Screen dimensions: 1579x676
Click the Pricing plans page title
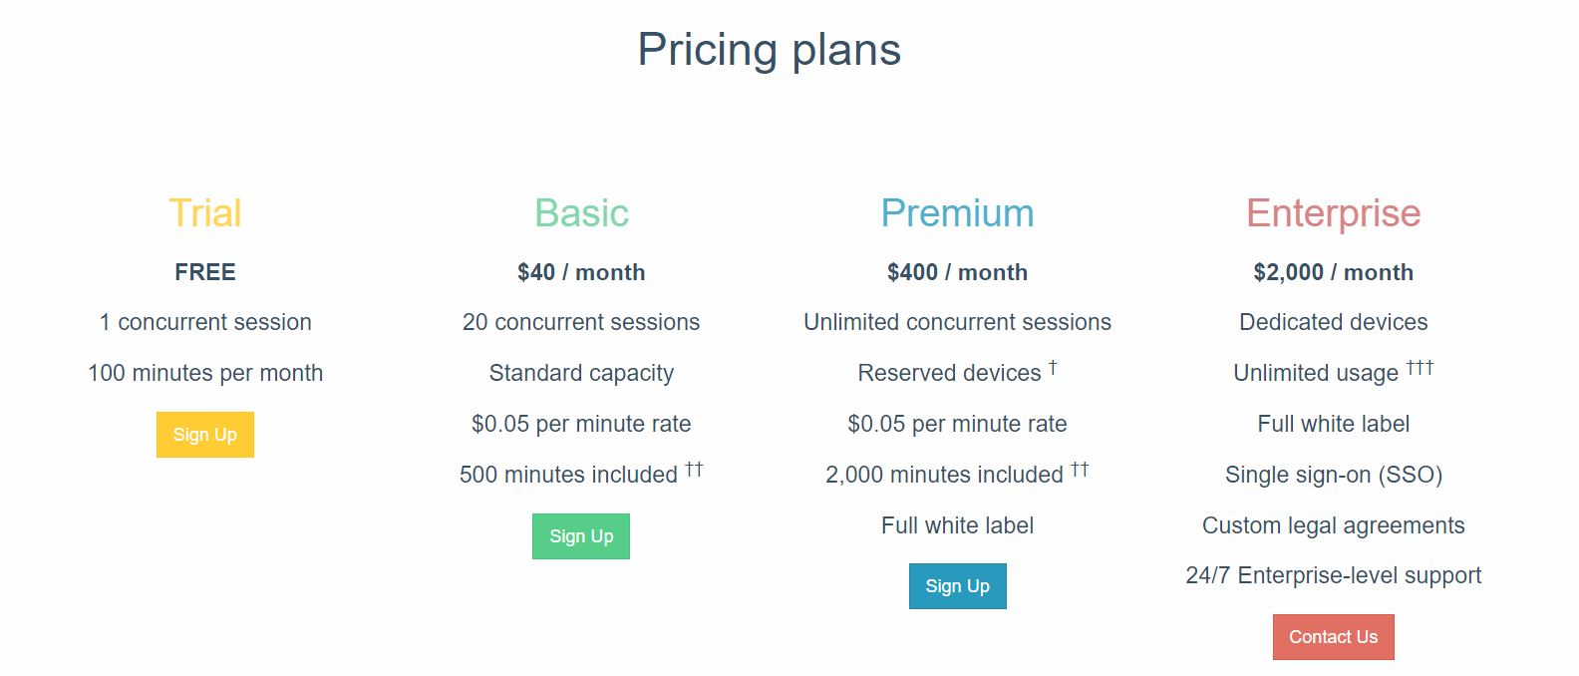point(770,50)
